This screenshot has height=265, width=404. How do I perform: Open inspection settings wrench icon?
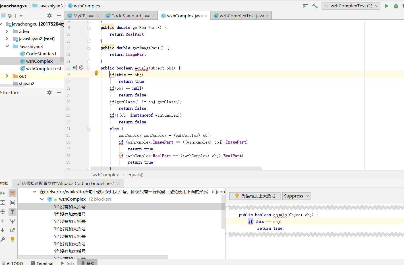pyautogui.click(x=3, y=239)
